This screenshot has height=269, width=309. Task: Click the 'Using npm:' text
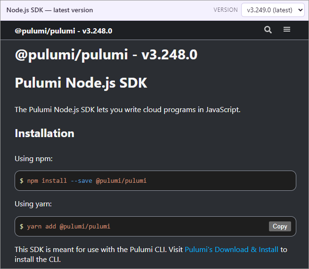tap(34, 159)
